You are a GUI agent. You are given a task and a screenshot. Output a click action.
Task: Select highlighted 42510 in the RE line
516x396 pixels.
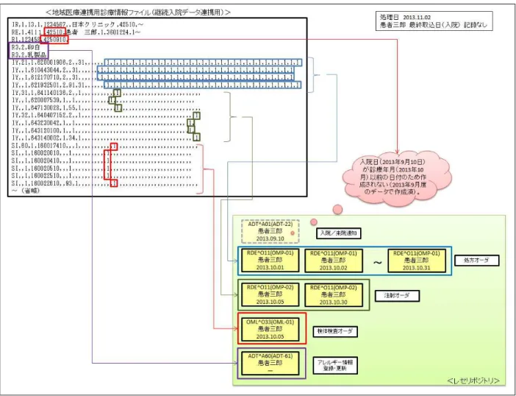[54, 32]
